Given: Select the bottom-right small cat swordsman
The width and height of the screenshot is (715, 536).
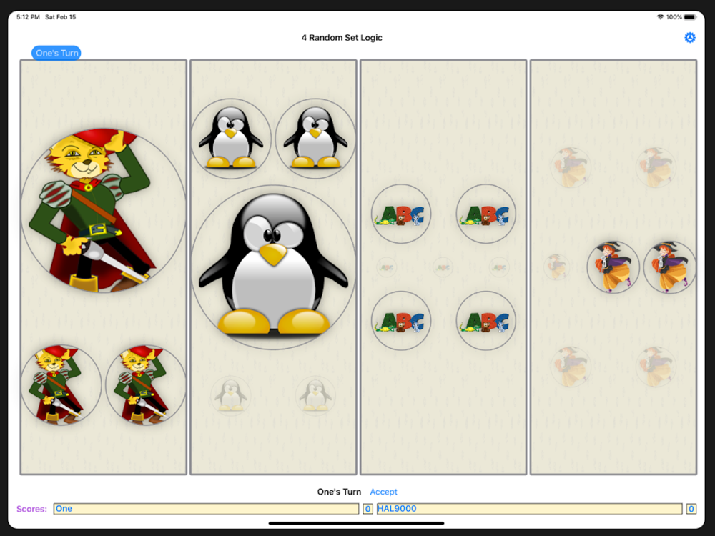Looking at the screenshot, I should pyautogui.click(x=146, y=385).
